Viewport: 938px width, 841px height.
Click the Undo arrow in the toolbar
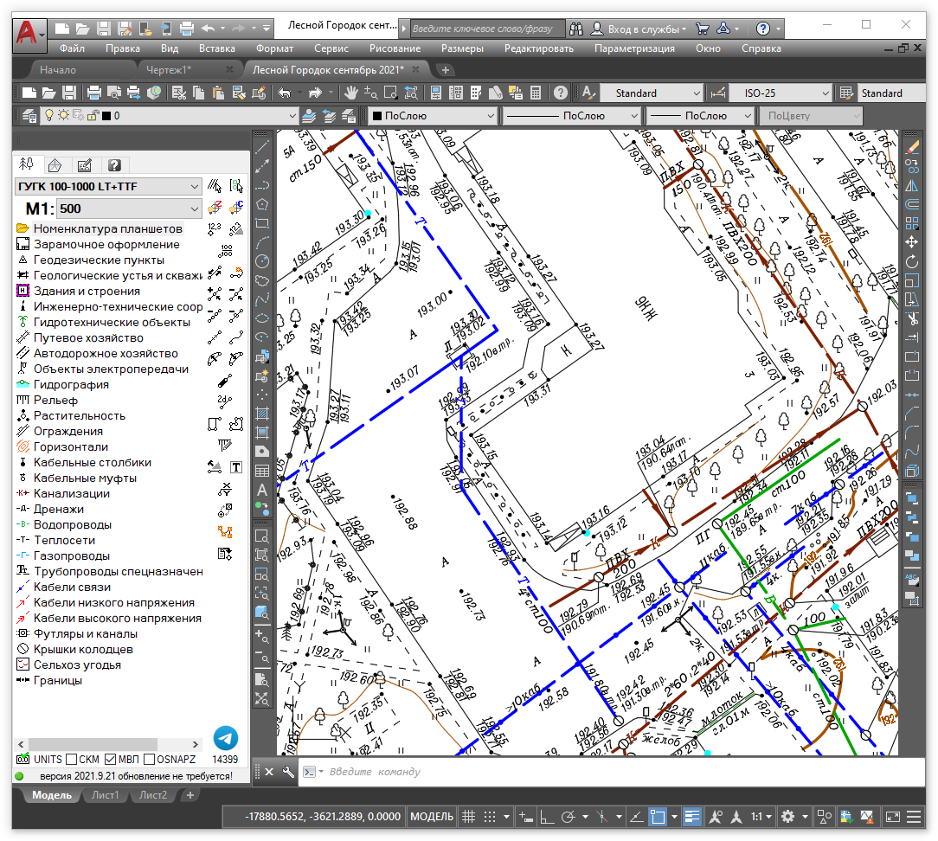pyautogui.click(x=284, y=93)
